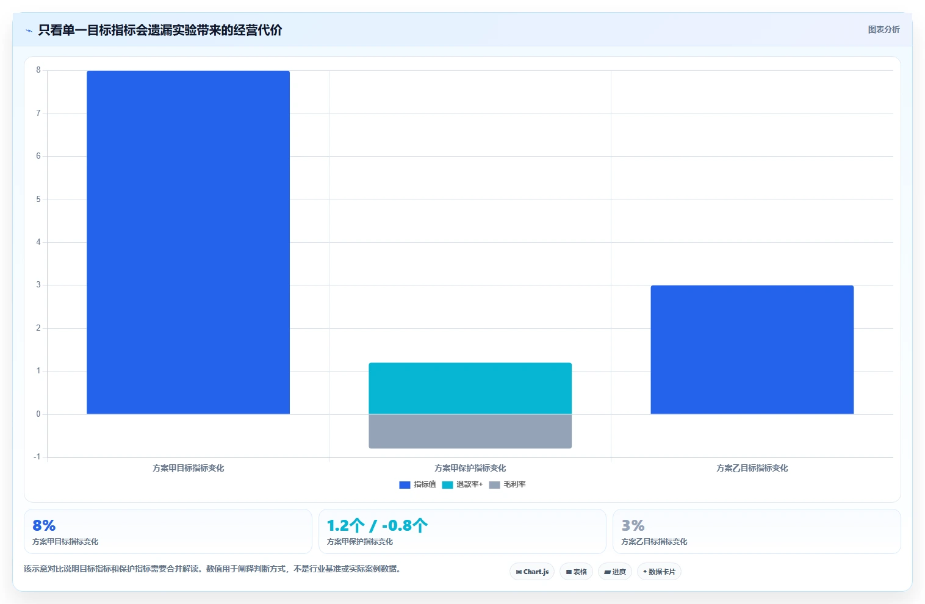The height and width of the screenshot is (604, 925).
Task: Open the 8% data card
Action: 168,531
